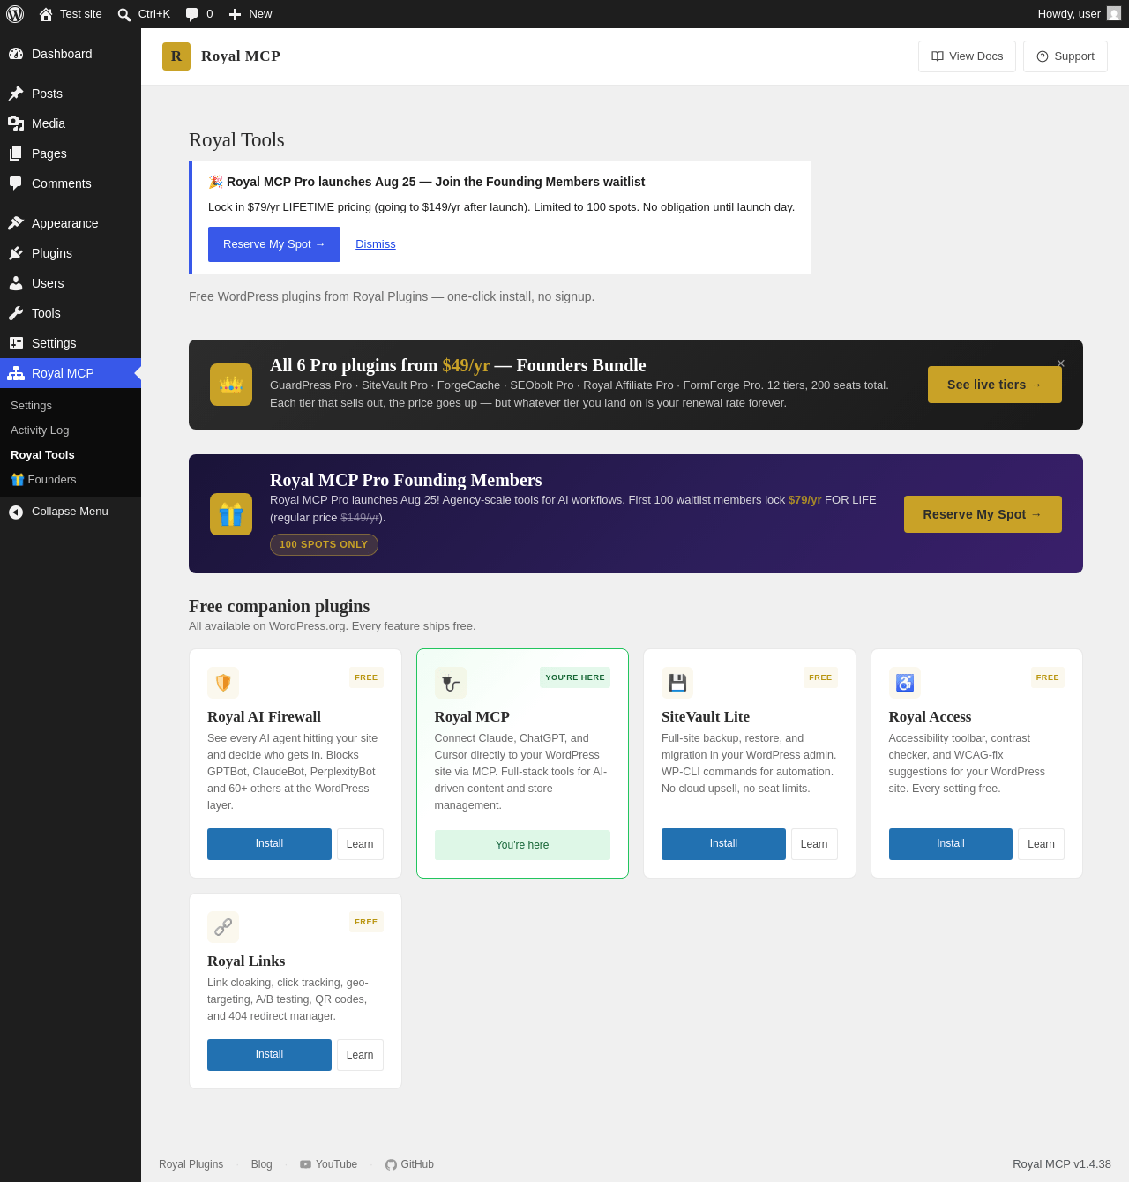Open the Plugins menu
This screenshot has height=1182, width=1129.
click(x=71, y=253)
